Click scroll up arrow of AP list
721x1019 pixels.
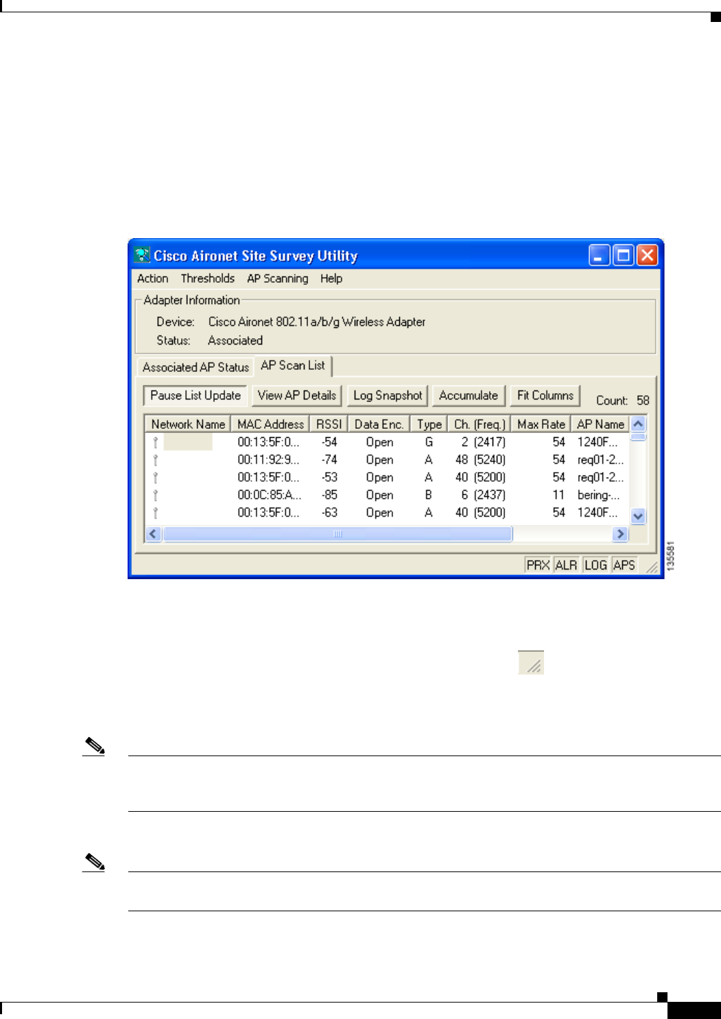pyautogui.click(x=638, y=424)
